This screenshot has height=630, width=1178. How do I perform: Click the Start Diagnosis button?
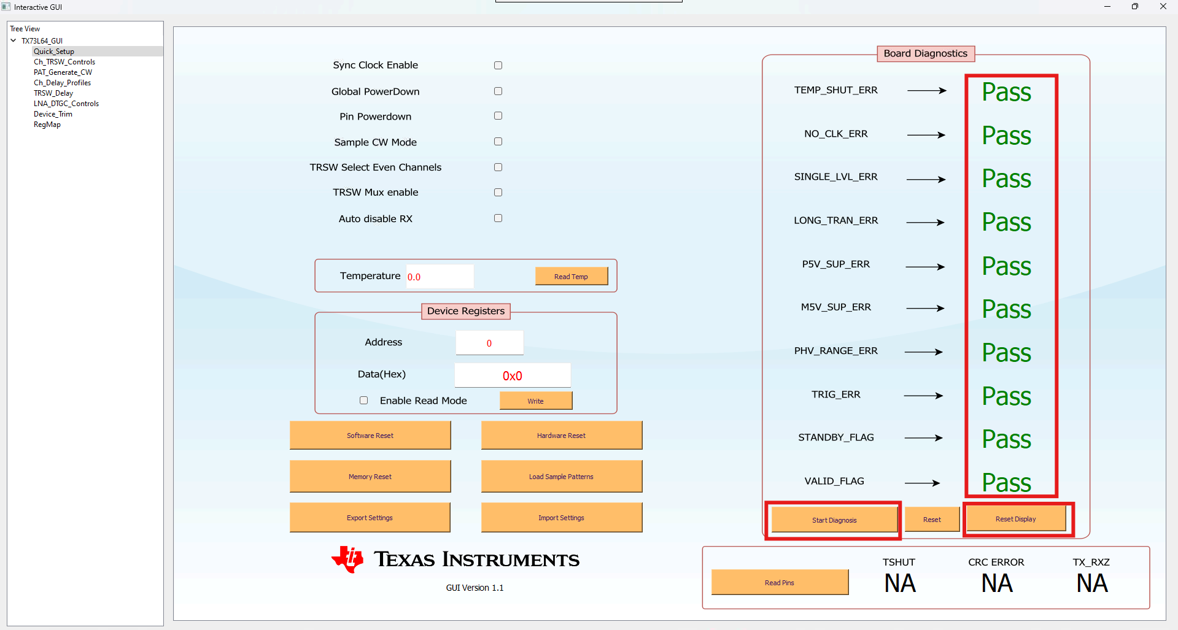[834, 520]
